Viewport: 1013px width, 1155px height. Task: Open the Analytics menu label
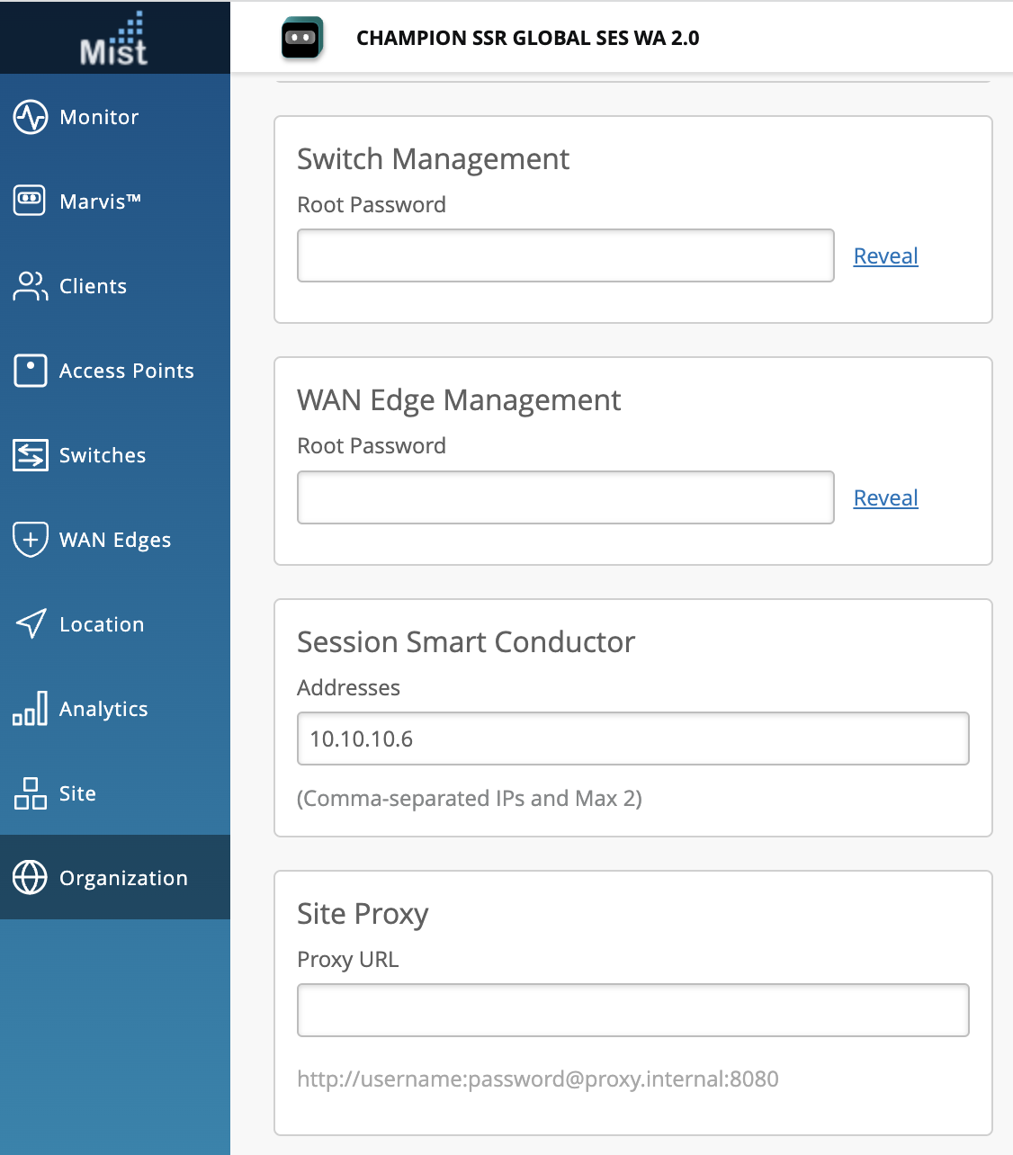coord(103,709)
